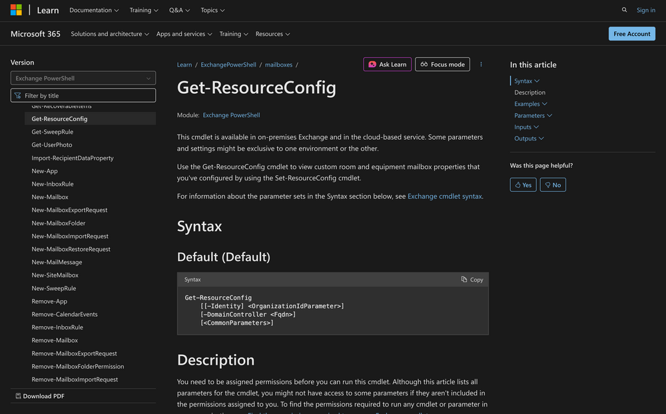The image size is (666, 414).
Task: Open the Version dropdown showing Exchange PowerShell
Action: [83, 77]
